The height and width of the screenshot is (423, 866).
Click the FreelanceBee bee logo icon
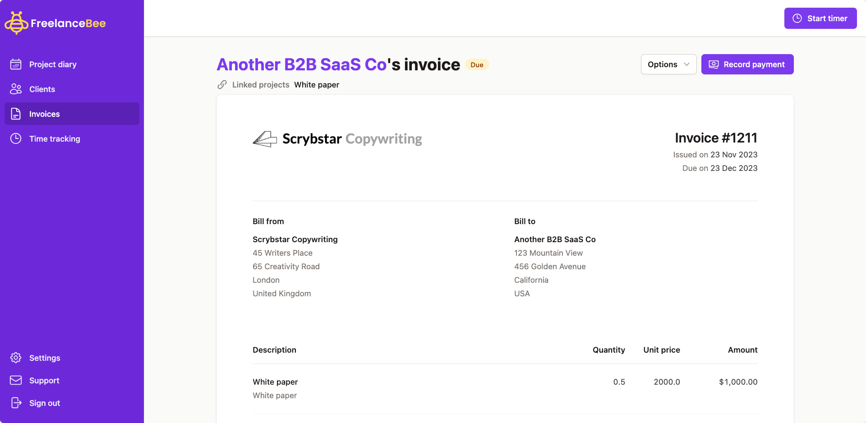pos(16,23)
